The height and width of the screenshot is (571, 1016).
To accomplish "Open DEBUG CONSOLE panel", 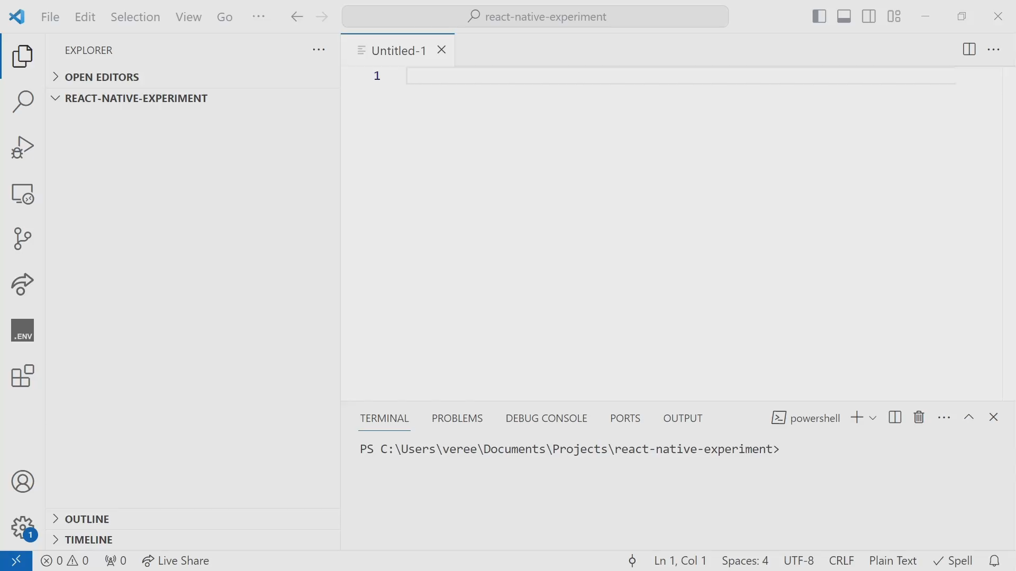I will pyautogui.click(x=547, y=418).
